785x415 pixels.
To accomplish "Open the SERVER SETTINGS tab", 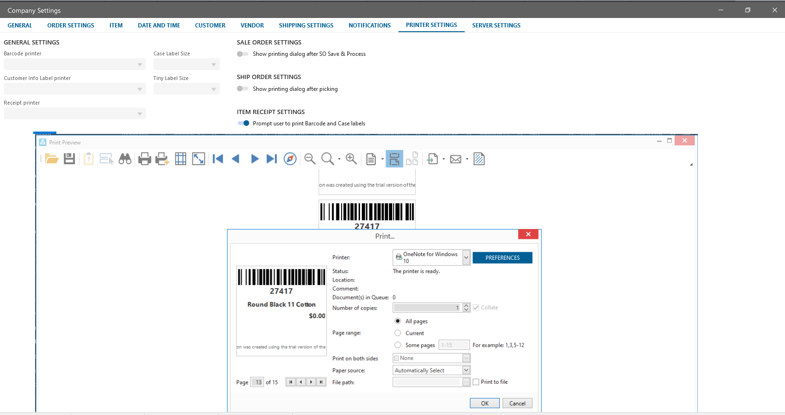I will (x=496, y=26).
